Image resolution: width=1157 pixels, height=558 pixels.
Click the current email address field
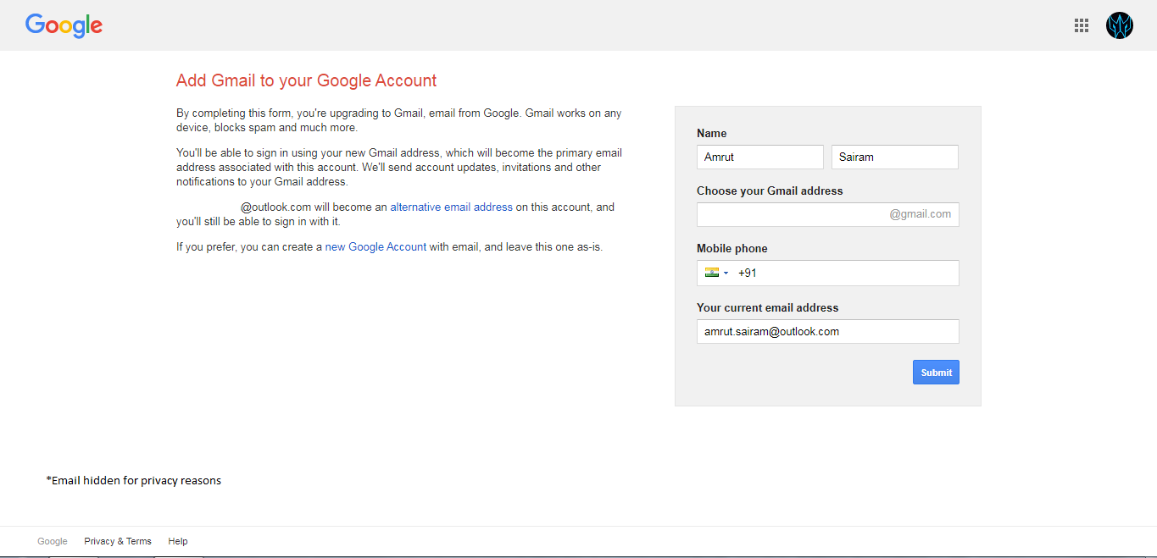(828, 331)
